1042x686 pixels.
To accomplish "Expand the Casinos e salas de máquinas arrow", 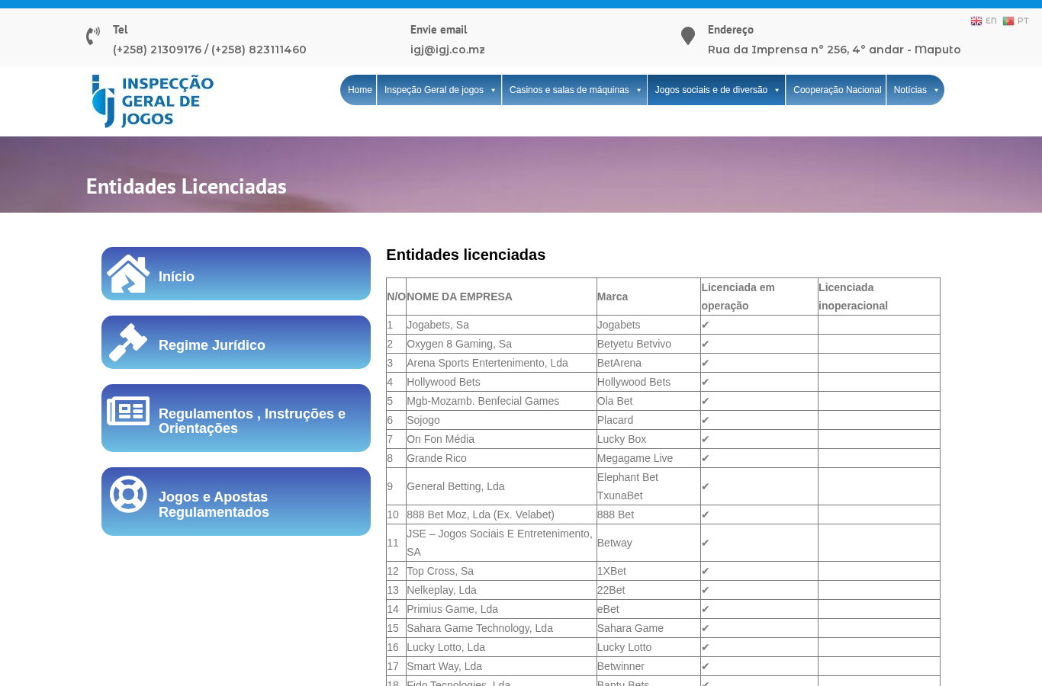I will pyautogui.click(x=638, y=90).
